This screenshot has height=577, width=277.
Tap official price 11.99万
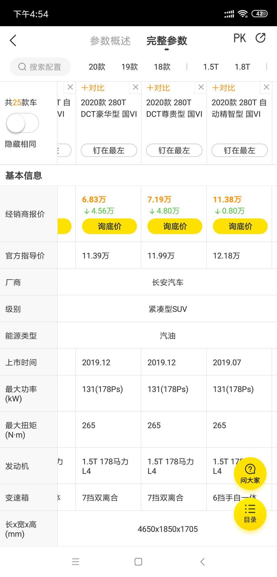point(161,256)
